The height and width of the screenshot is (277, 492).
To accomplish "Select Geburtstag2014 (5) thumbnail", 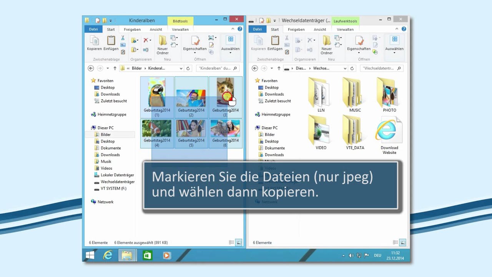I will [x=191, y=133].
